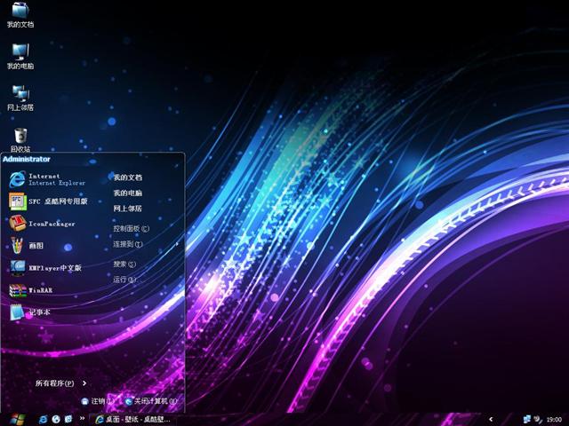Choose 搜索(S) in the Start menu
Viewport: 569px width, 426px height.
pos(124,264)
